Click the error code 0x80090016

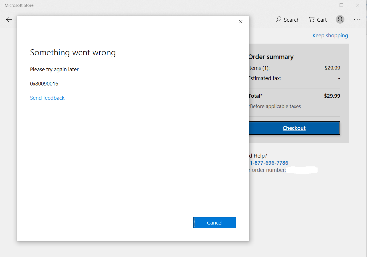pos(44,83)
